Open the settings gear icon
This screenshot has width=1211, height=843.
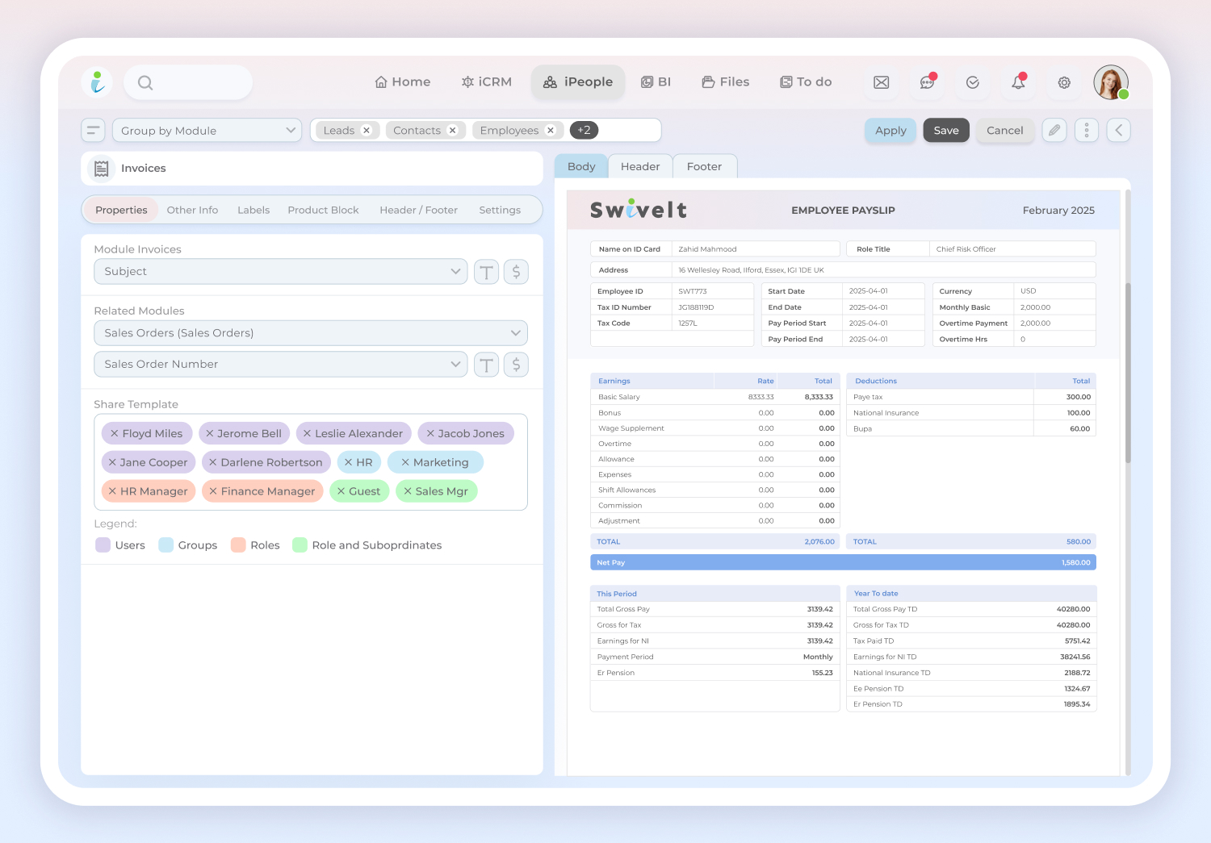tap(1064, 82)
